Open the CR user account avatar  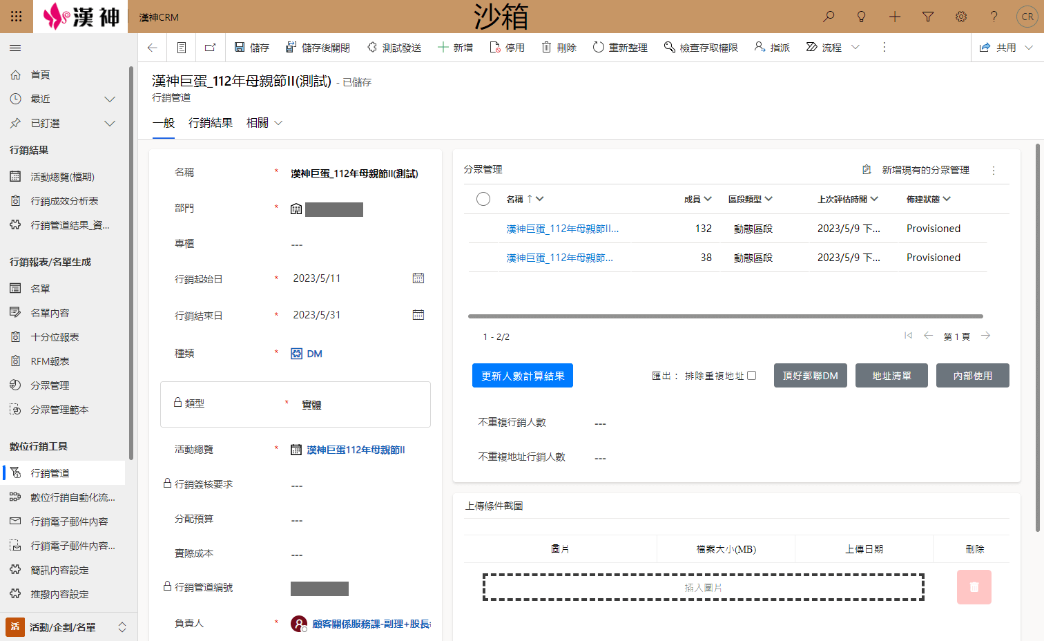click(x=1027, y=17)
